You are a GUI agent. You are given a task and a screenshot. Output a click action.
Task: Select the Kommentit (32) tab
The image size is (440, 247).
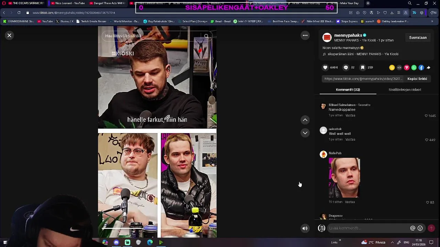348,90
